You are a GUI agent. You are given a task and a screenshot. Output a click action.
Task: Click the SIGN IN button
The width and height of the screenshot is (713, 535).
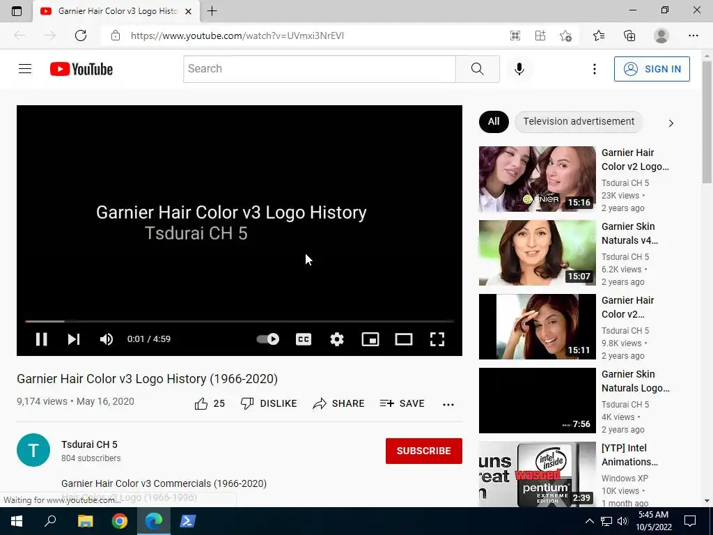[652, 69]
